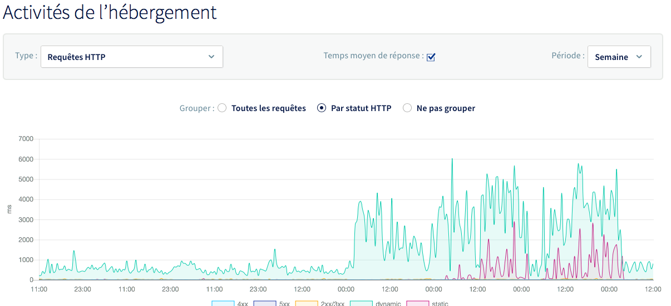671x306 pixels.
Task: Click the Activités de l'hébergement heading
Action: [110, 12]
